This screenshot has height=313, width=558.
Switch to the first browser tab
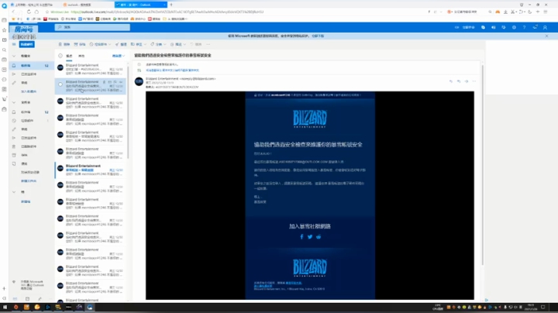34,5
